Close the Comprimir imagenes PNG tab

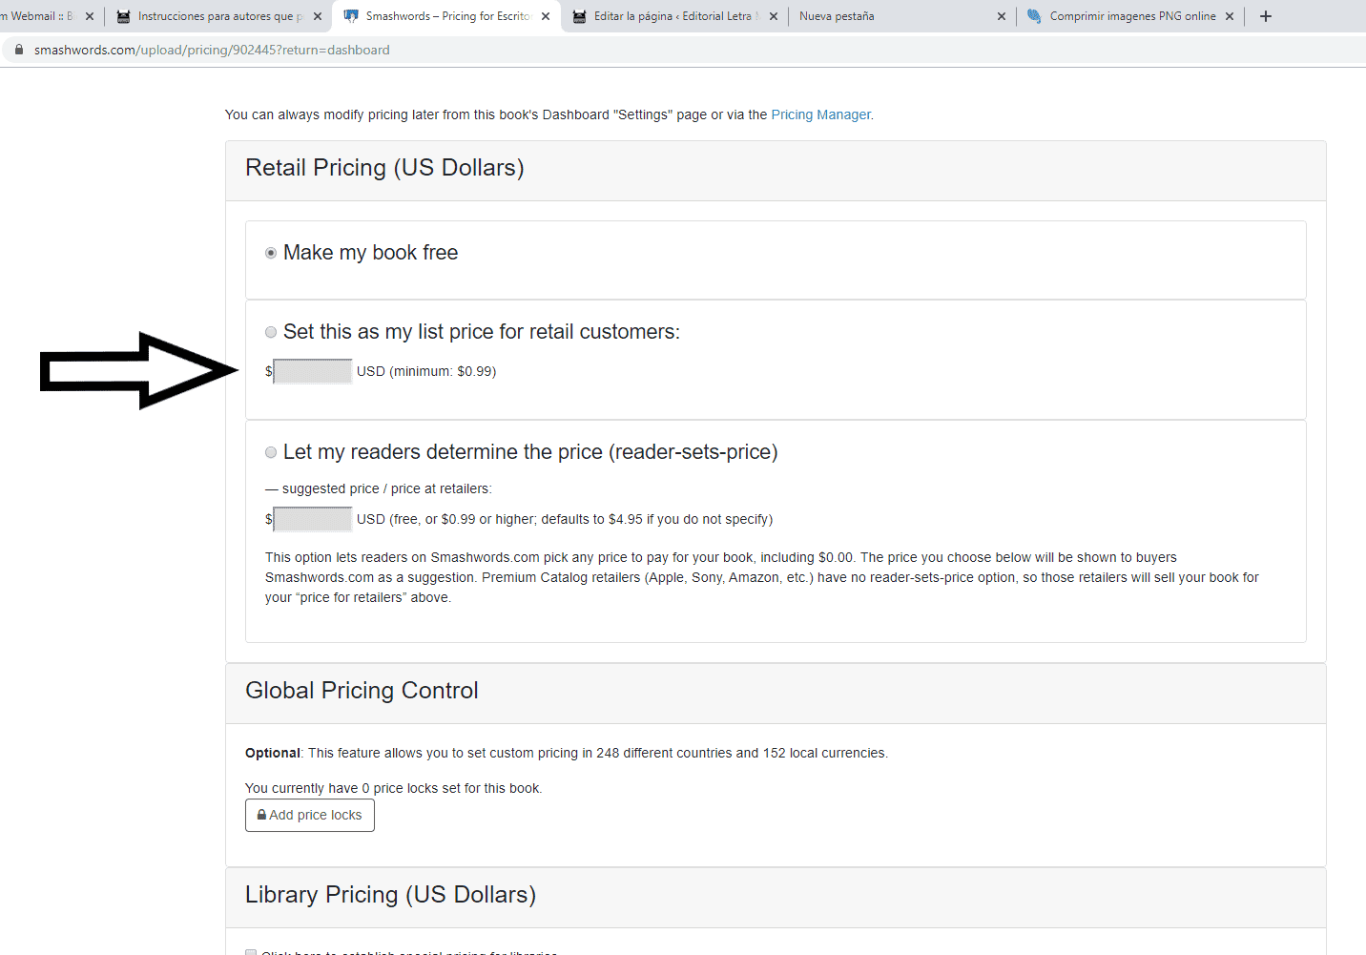point(1230,16)
